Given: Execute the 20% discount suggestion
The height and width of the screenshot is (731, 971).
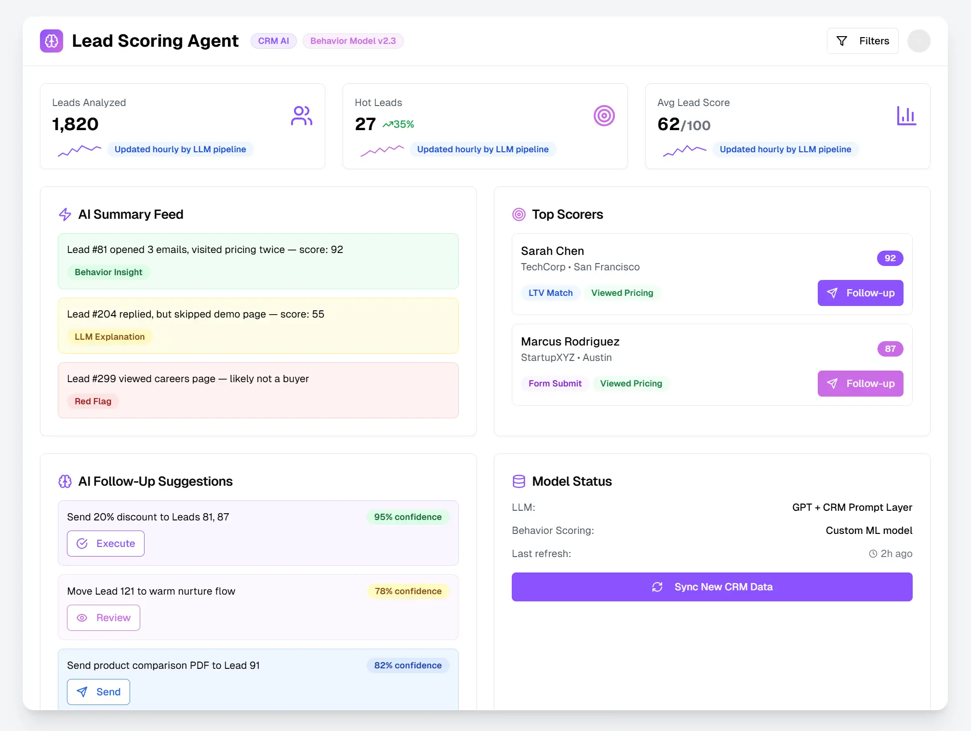Looking at the screenshot, I should [106, 544].
